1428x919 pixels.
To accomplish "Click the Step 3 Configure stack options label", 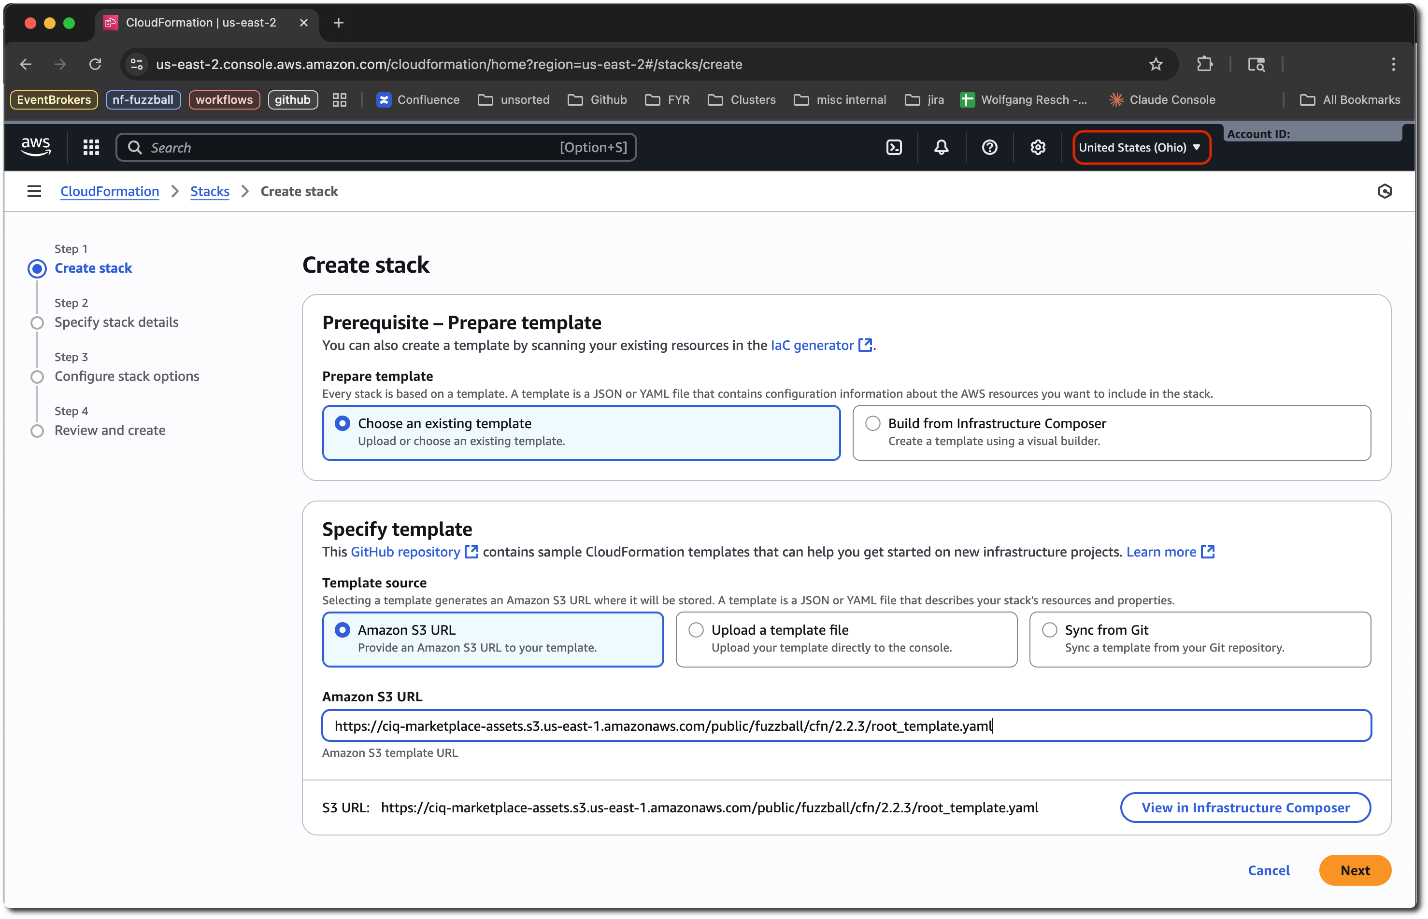I will click(127, 376).
